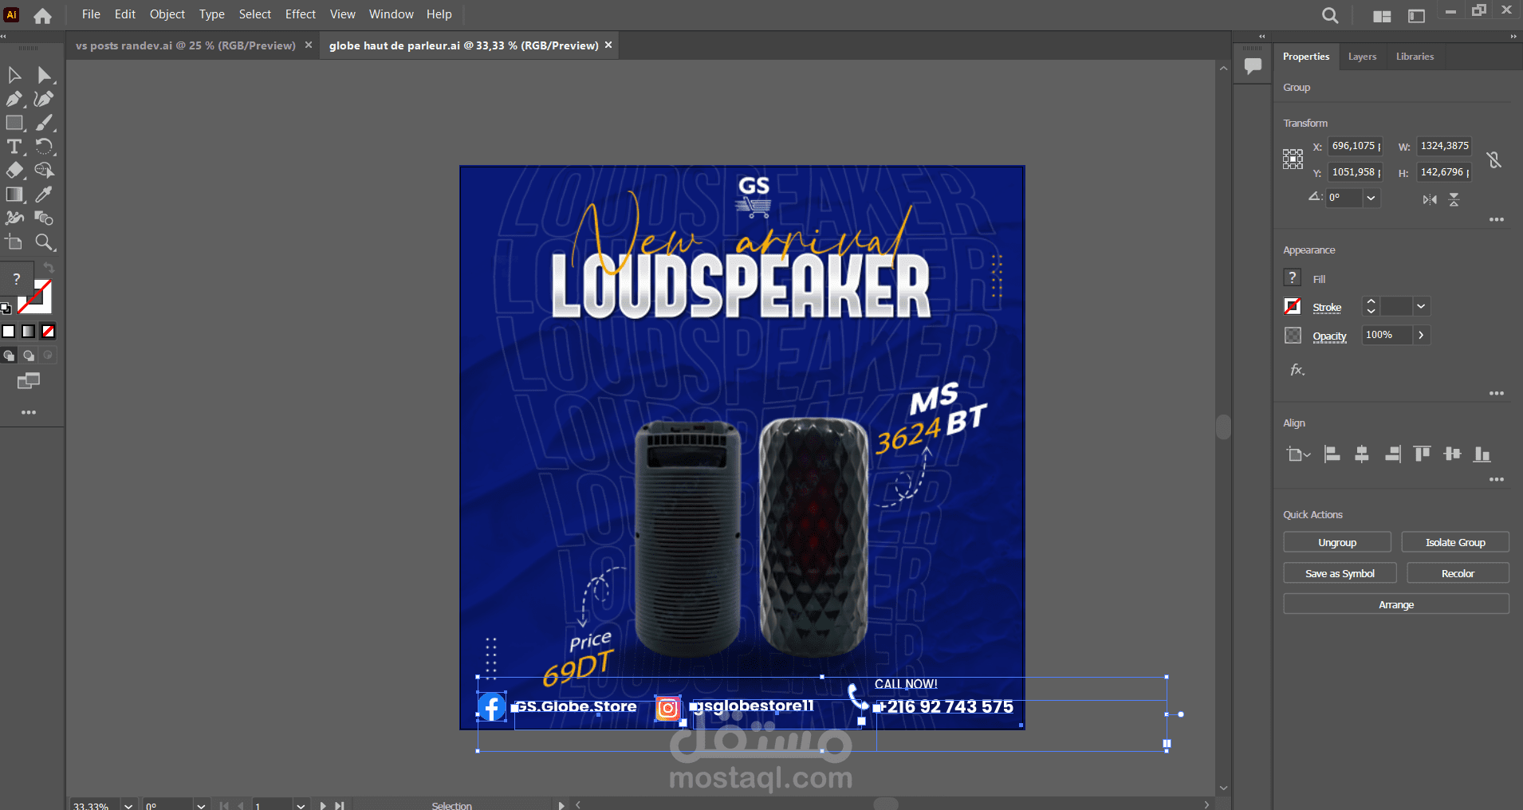Enable Draw Normal mode

(x=9, y=356)
